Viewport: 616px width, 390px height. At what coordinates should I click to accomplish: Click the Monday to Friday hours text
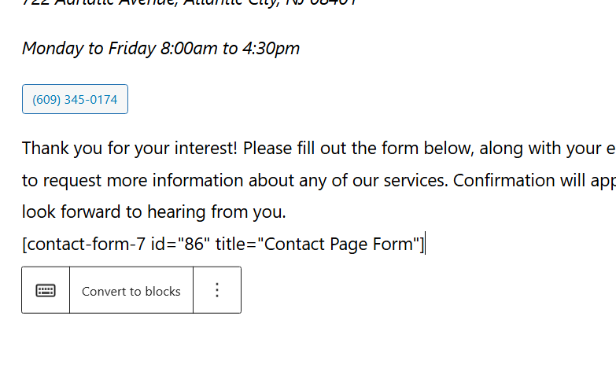point(160,49)
